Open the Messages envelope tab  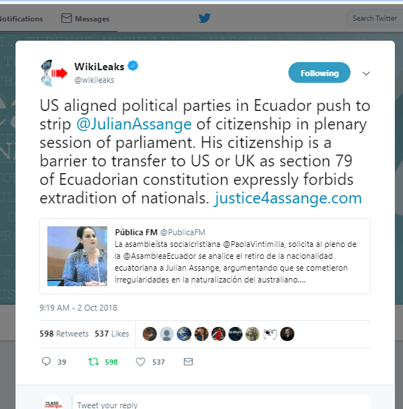85,18
